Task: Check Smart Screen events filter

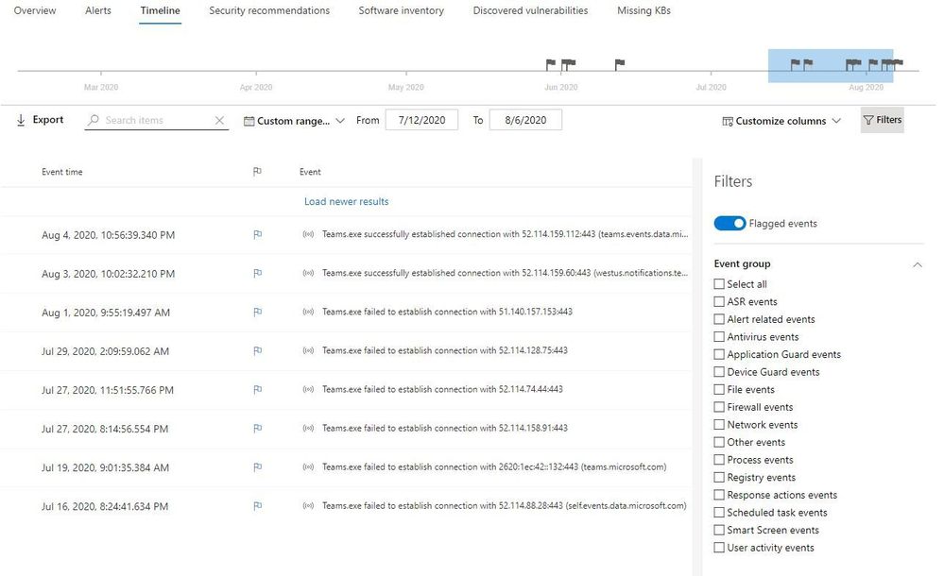Action: [719, 530]
